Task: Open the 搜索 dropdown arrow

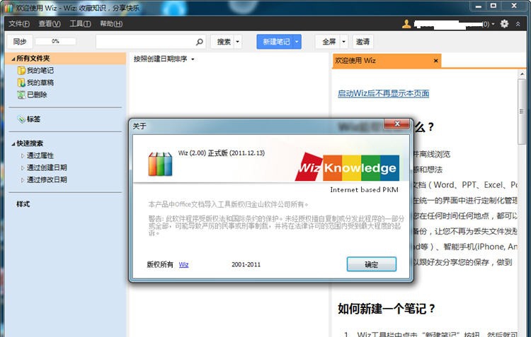Action: [237, 42]
